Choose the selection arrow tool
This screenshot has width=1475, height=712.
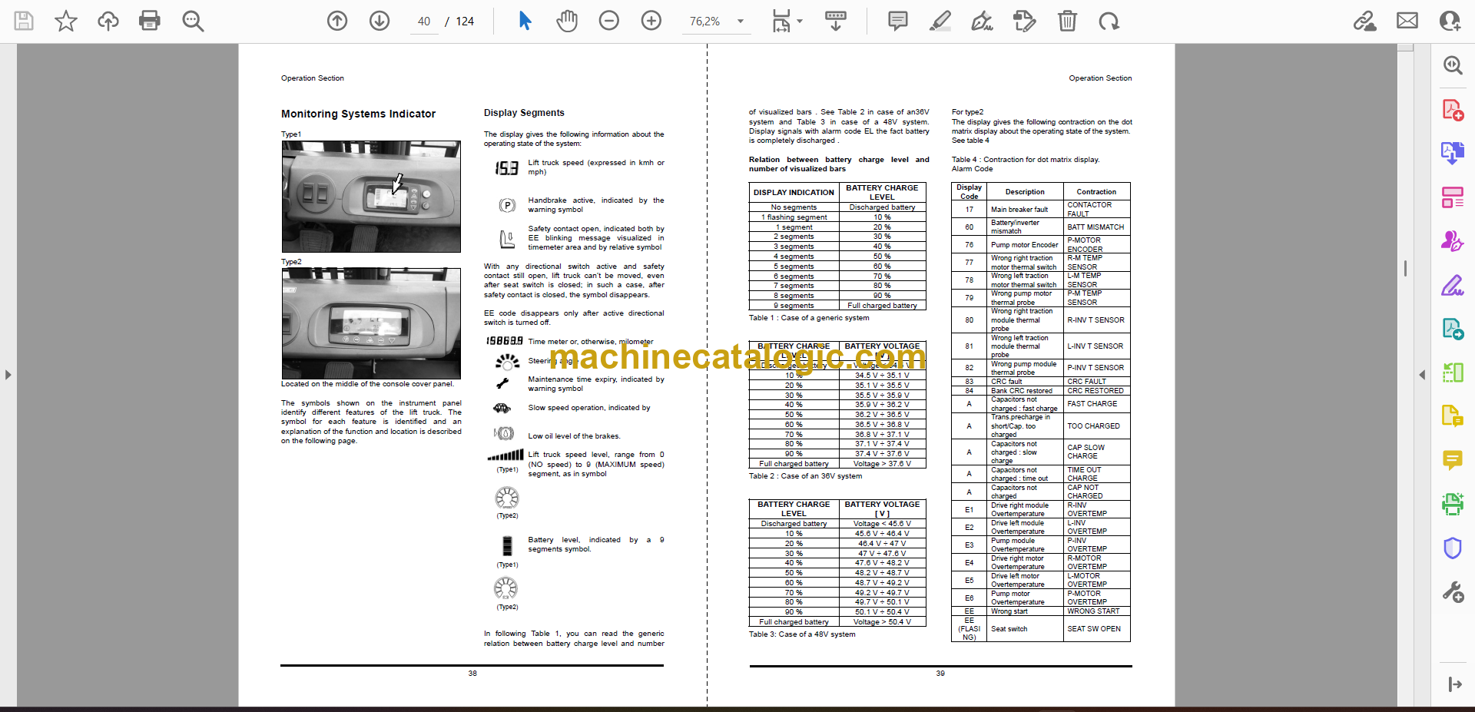[x=525, y=21]
